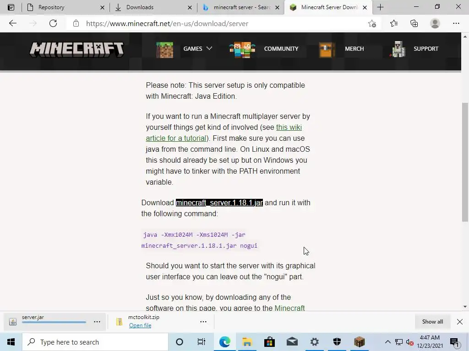Click the mctoolkit.zip file icon
469x351 pixels.
[120, 321]
